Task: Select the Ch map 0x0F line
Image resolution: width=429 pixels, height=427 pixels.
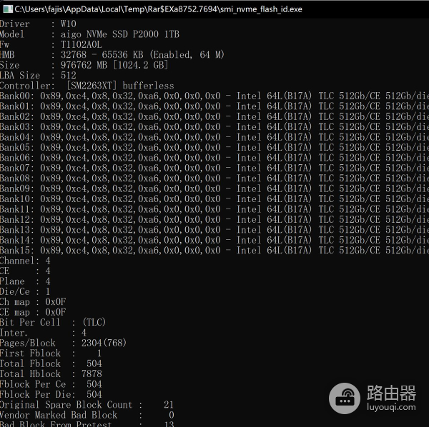Action: (33, 302)
